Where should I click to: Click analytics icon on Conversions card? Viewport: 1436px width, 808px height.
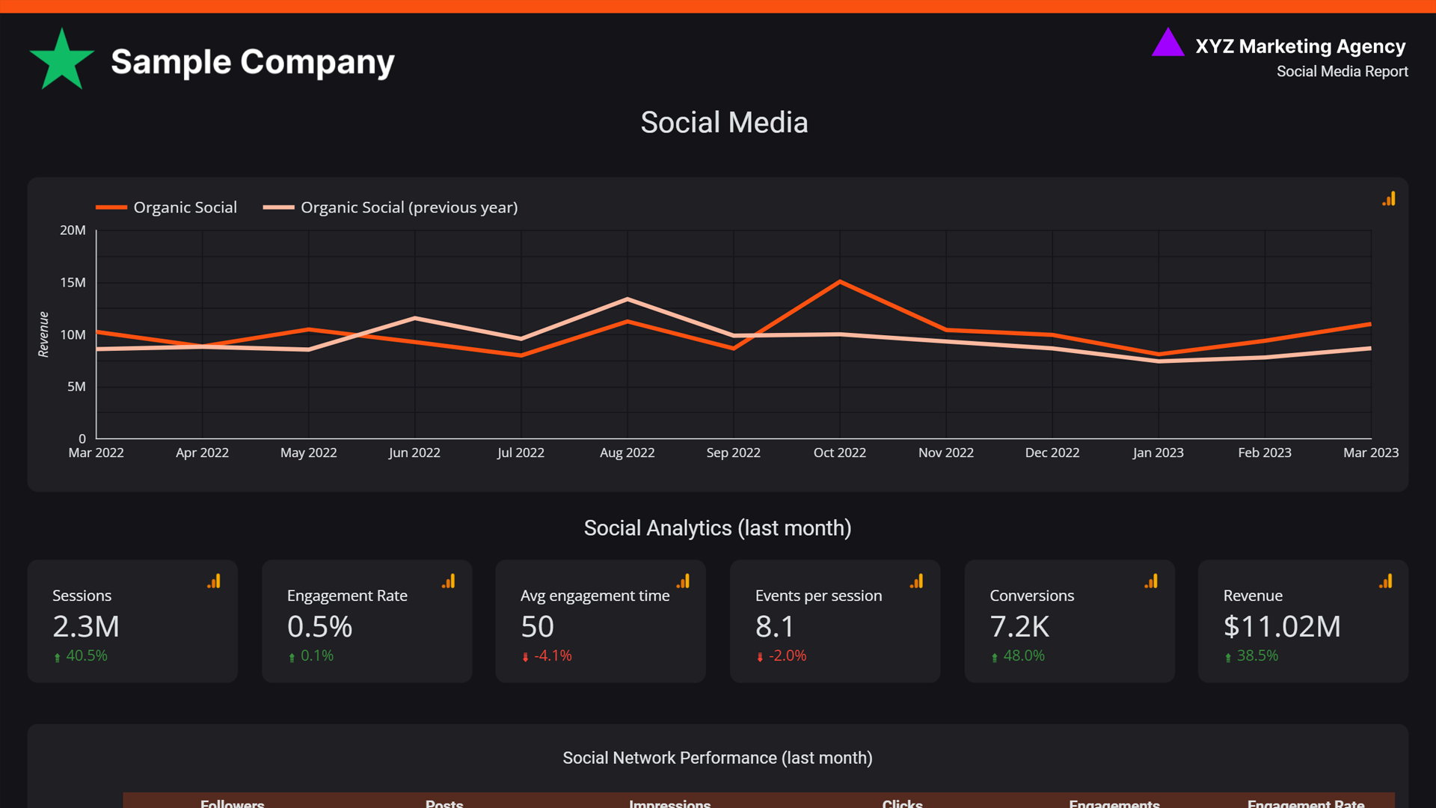click(x=1151, y=581)
